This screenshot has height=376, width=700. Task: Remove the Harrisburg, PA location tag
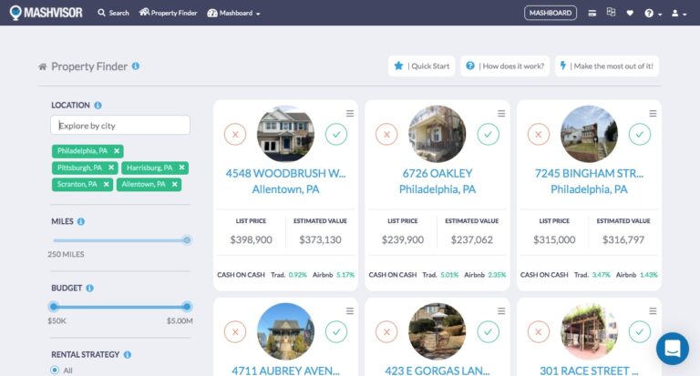[x=182, y=168]
